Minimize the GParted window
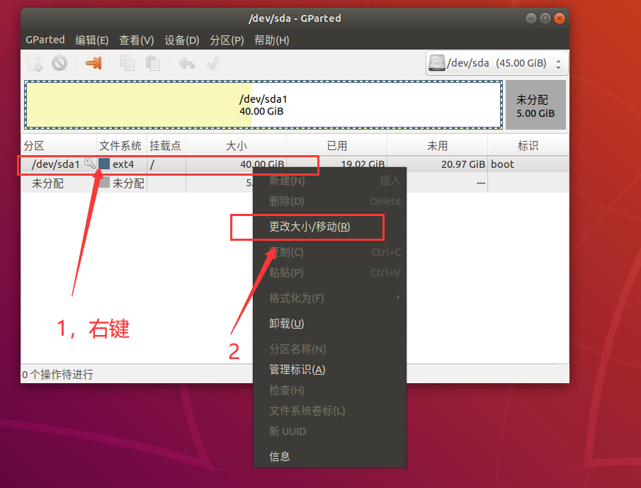 coord(531,18)
